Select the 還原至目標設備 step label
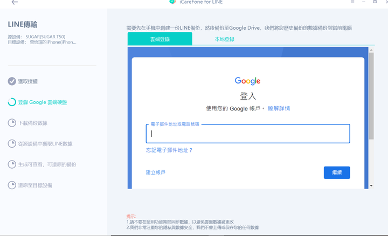The height and width of the screenshot is (236, 388). (x=35, y=185)
